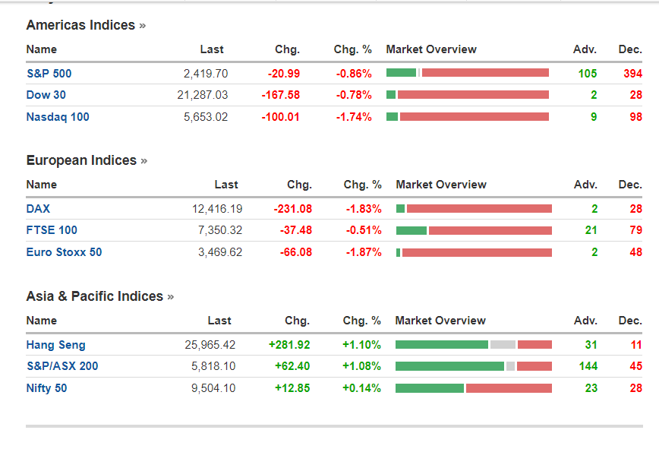Viewport: 659px width, 449px height.
Task: Expand the Americas Indices section heading
Action: tap(86, 25)
